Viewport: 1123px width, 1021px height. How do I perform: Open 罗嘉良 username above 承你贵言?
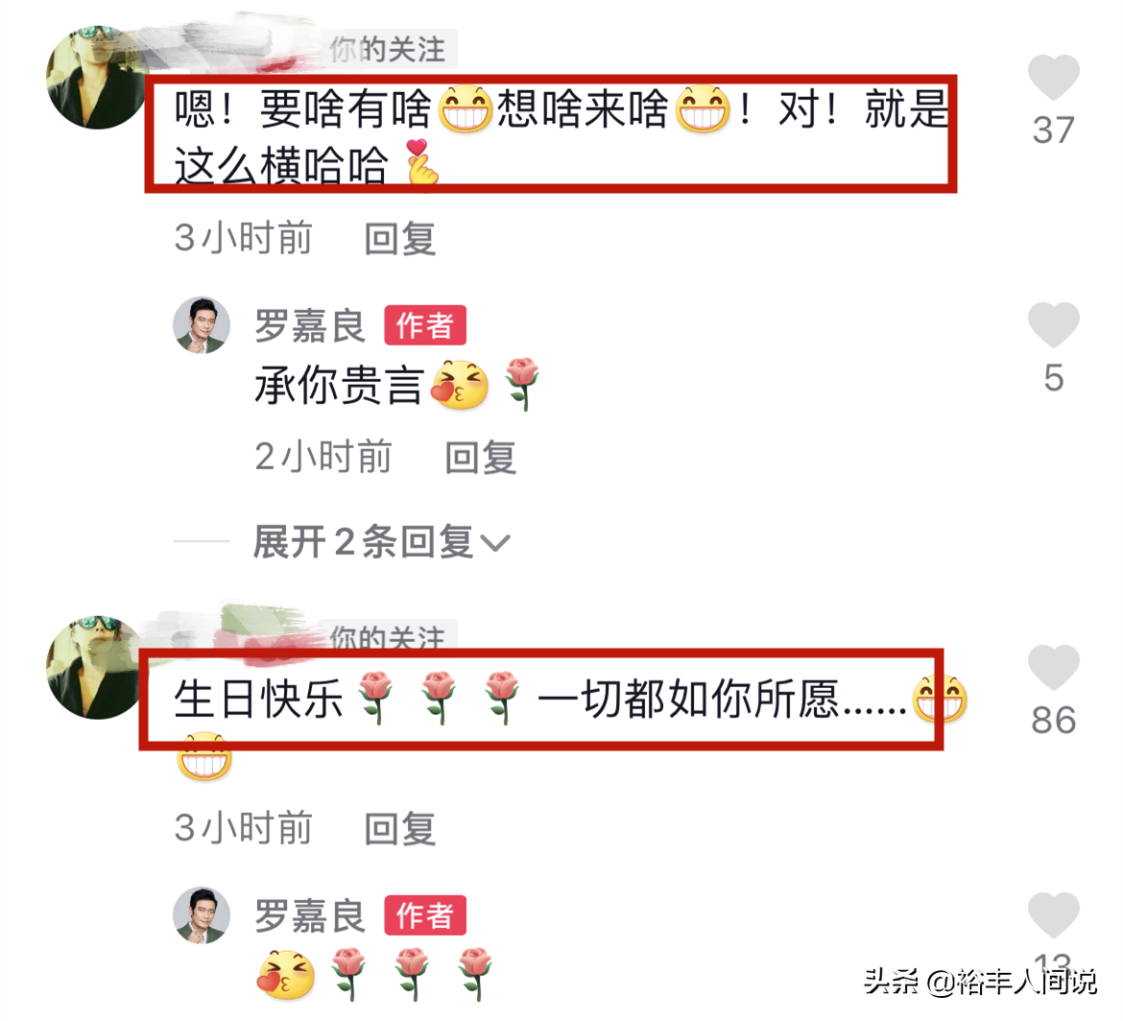(310, 325)
